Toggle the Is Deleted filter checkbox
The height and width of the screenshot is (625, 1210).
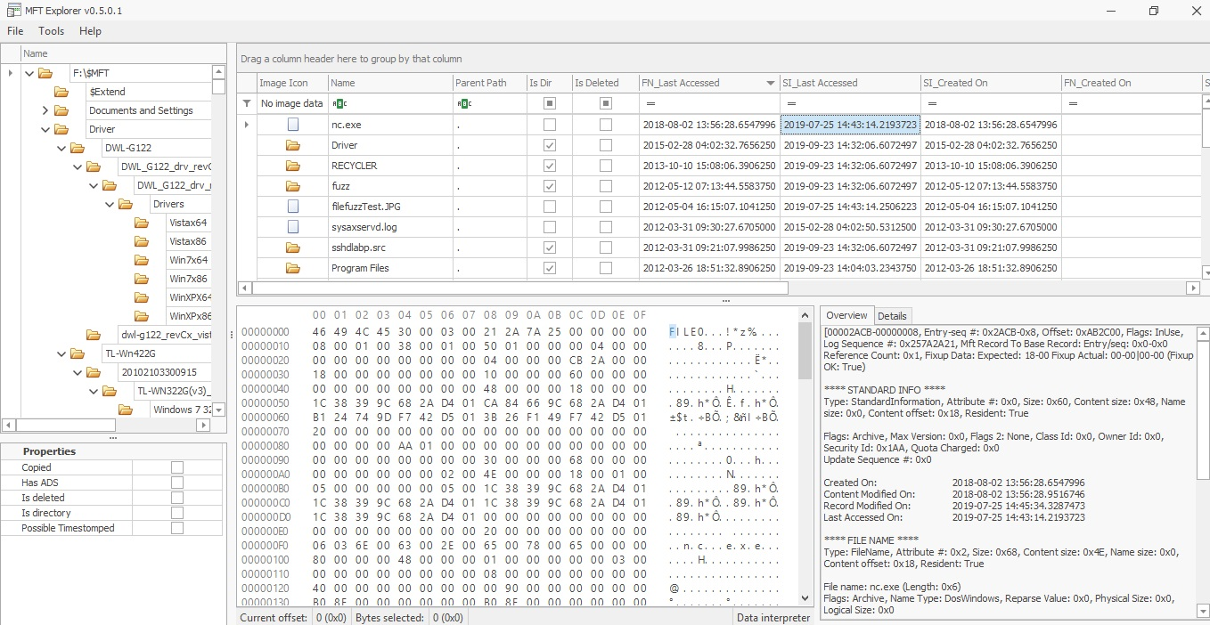(x=606, y=103)
